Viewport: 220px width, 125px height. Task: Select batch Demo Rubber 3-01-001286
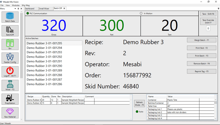pos(54,84)
